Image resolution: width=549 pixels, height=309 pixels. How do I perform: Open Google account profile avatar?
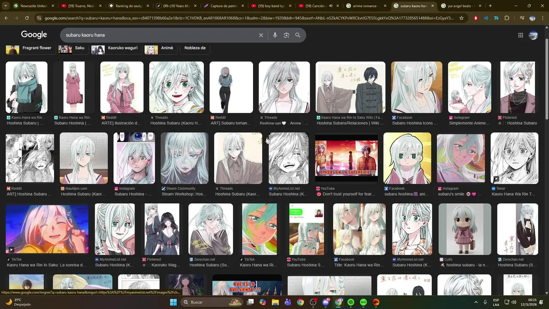(x=533, y=35)
